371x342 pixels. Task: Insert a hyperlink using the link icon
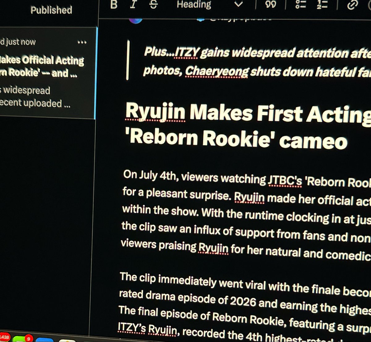(x=352, y=4)
